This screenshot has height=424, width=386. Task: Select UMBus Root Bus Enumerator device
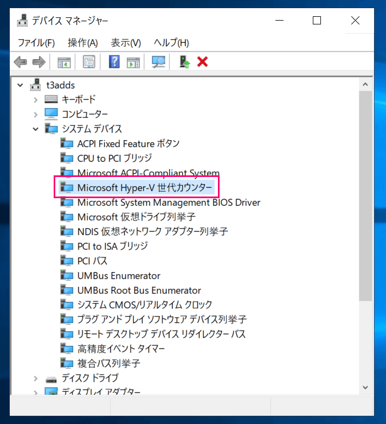139,290
